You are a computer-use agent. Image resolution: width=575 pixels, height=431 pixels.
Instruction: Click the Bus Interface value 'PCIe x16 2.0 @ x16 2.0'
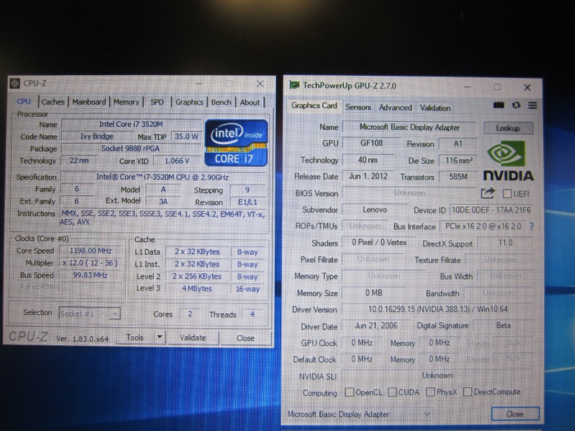tap(483, 226)
